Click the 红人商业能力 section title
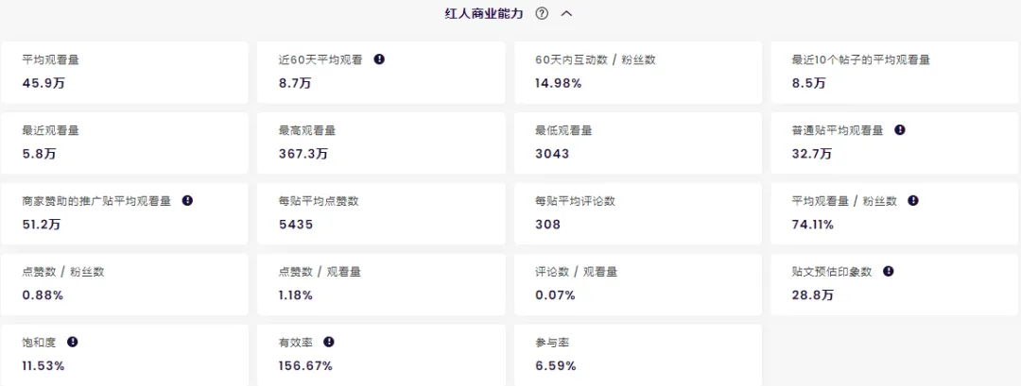 tap(484, 14)
